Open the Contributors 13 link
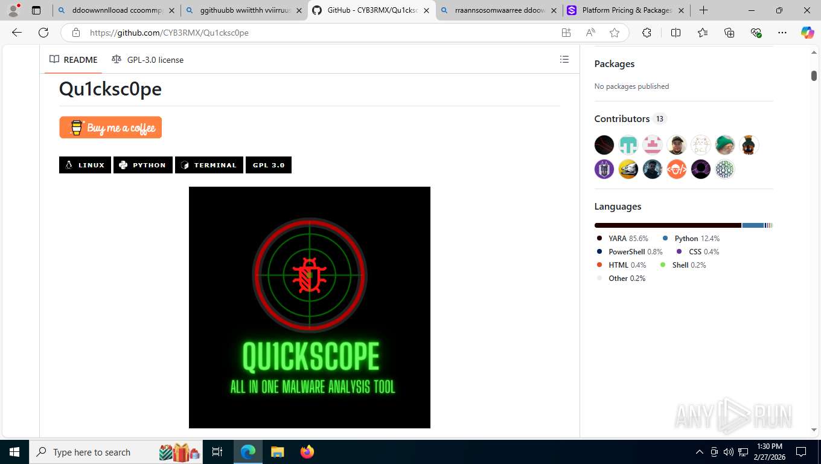 point(630,118)
